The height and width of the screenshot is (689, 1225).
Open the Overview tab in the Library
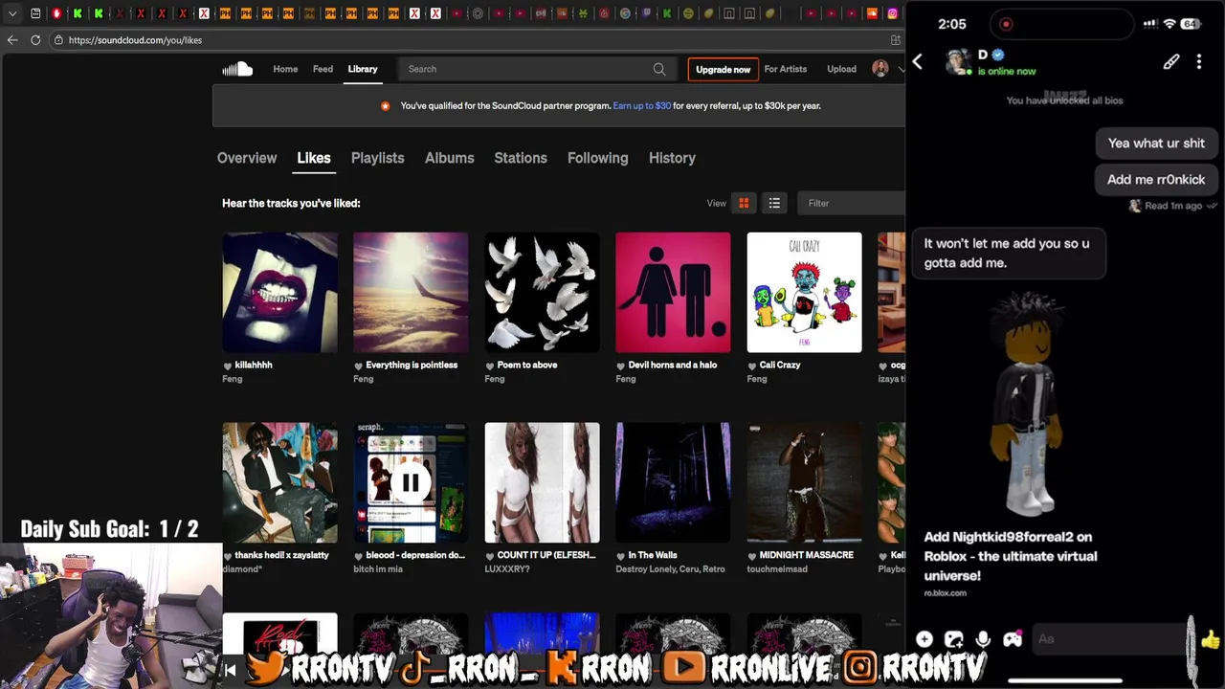pyautogui.click(x=247, y=158)
